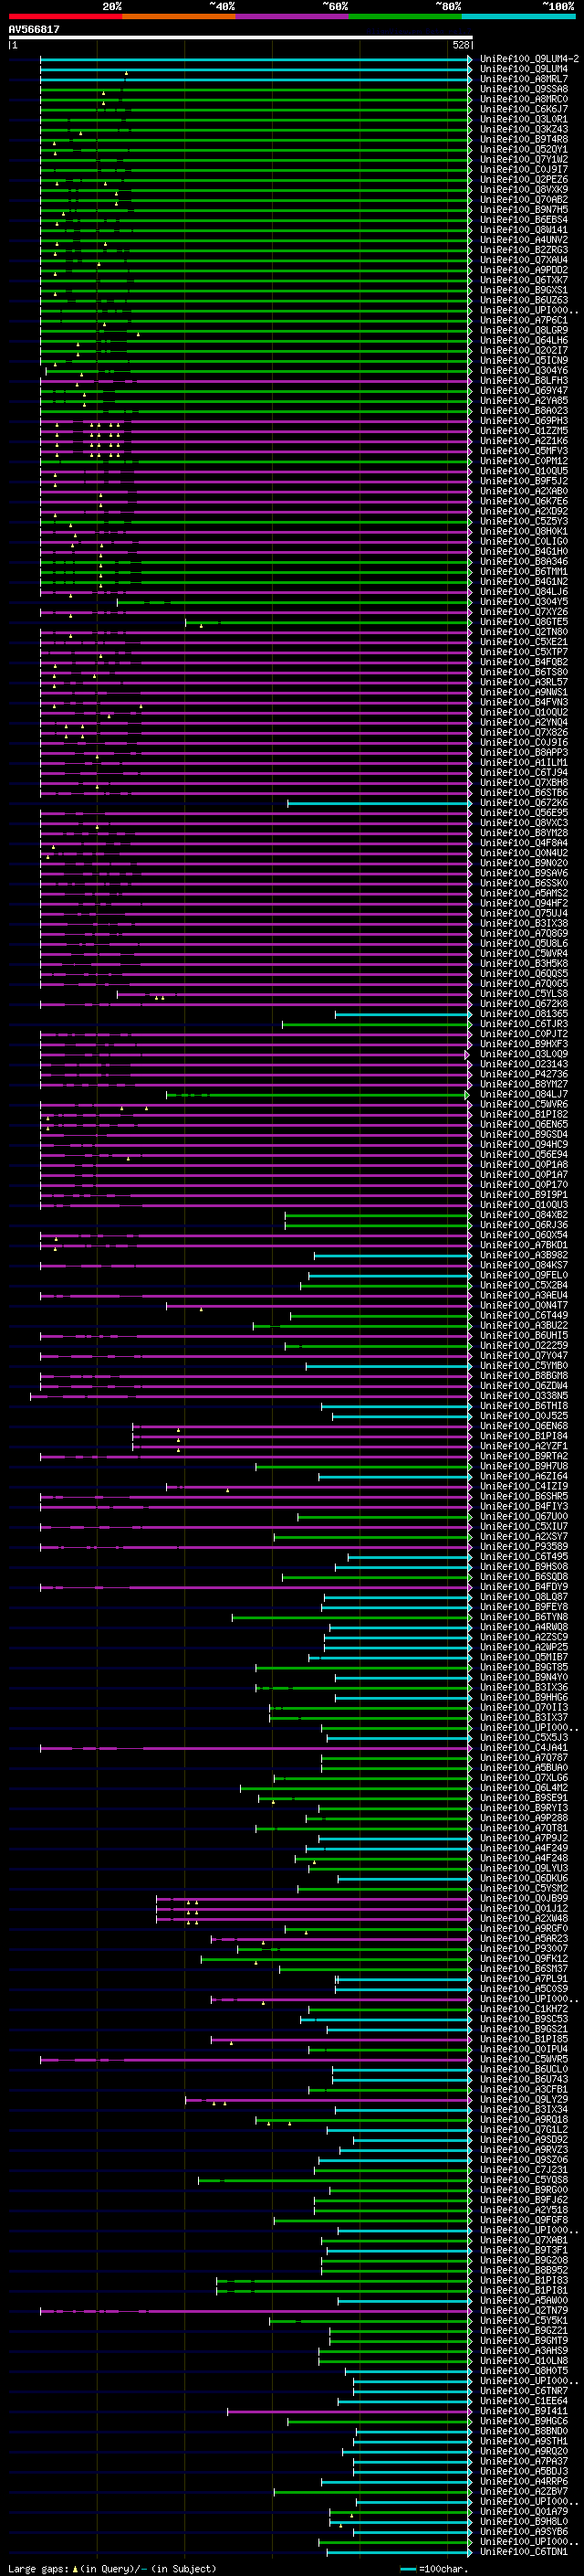Click the cyan alignment bar of UniRef100_Q672K6
The width and height of the screenshot is (584, 2576).
tap(379, 803)
